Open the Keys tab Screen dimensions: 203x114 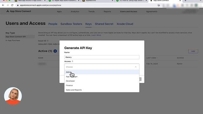point(88,24)
